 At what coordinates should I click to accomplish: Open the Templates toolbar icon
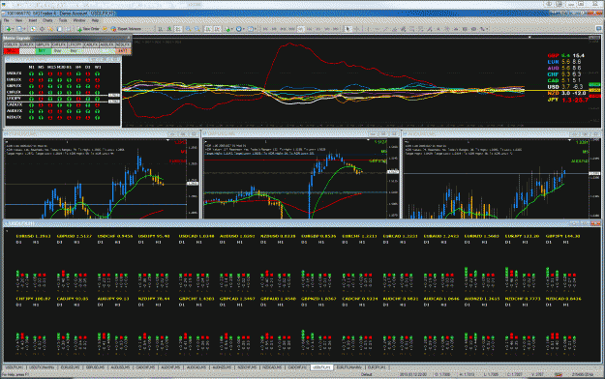[250, 29]
